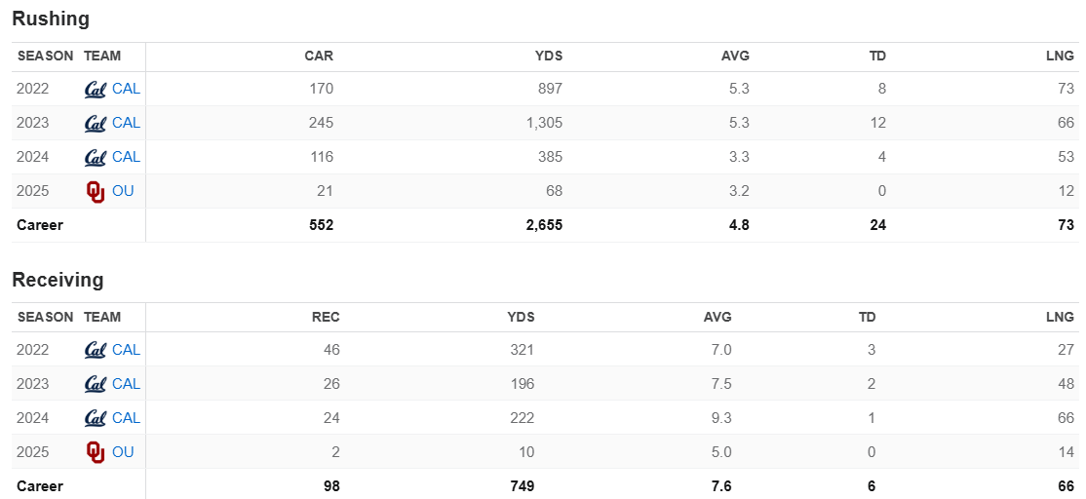The image size is (1086, 499).
Task: Click the Cal logo in 2024 rushing row
Action: [96, 158]
